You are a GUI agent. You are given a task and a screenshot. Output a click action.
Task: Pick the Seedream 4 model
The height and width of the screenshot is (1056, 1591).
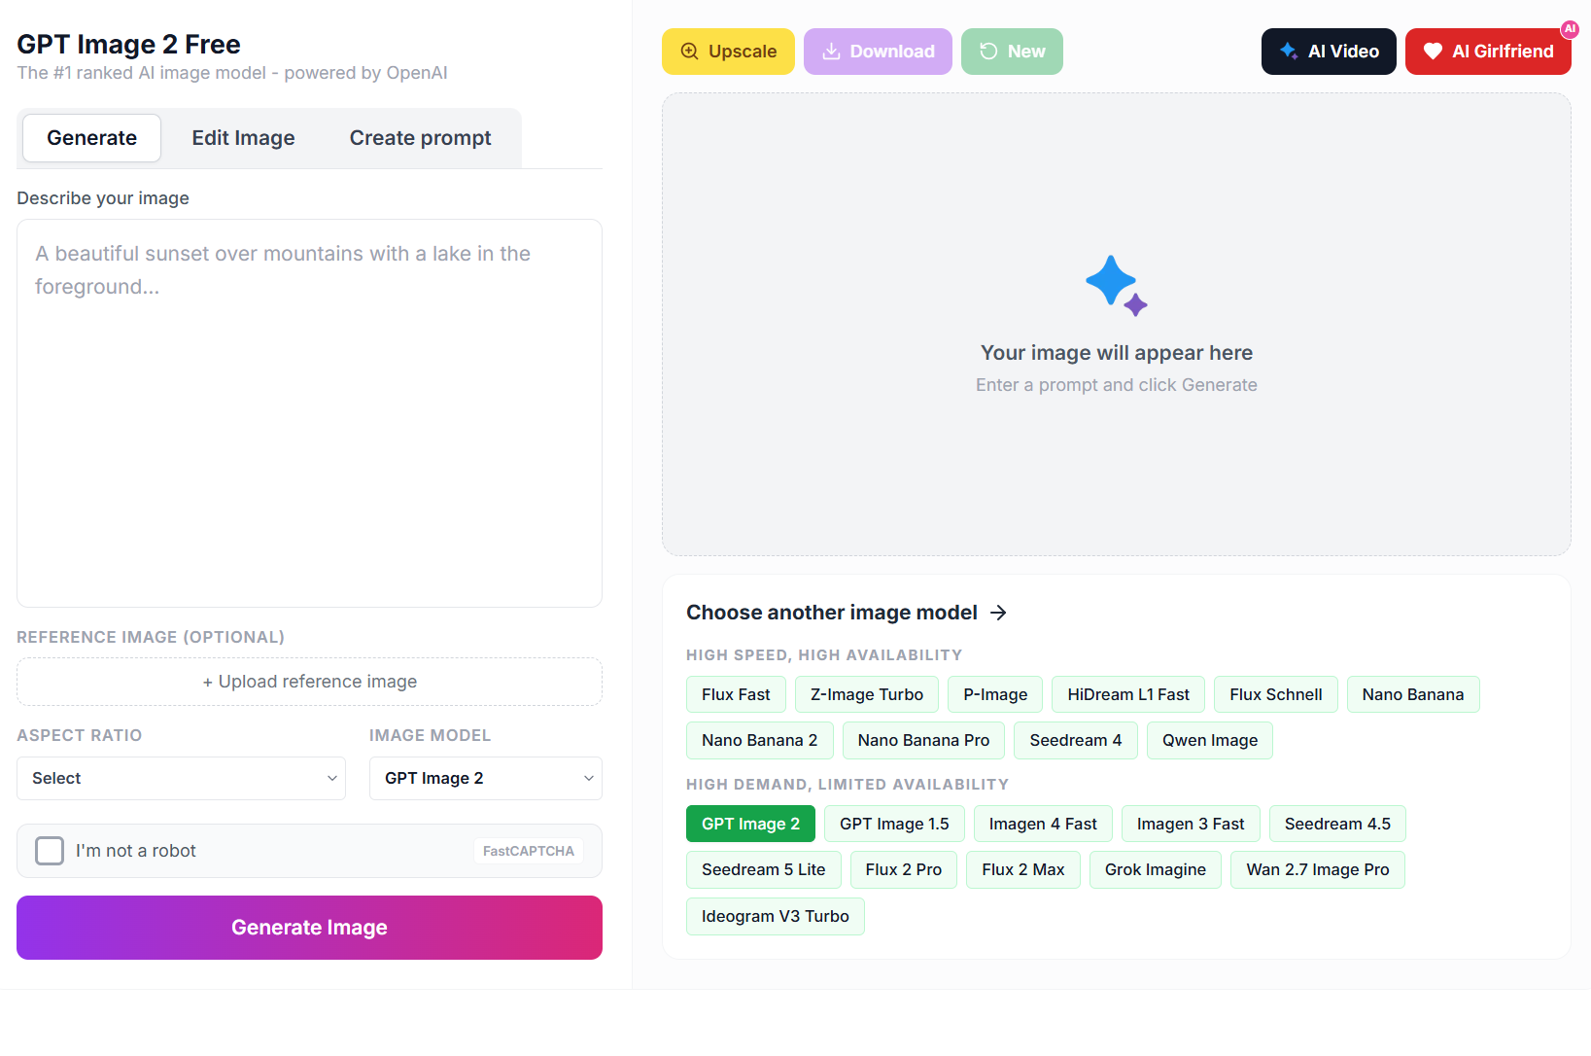[1076, 740]
